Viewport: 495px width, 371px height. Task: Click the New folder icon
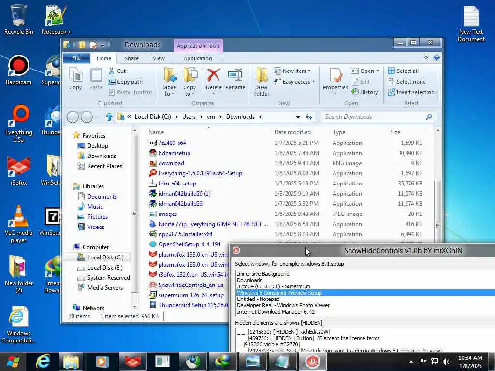[262, 76]
